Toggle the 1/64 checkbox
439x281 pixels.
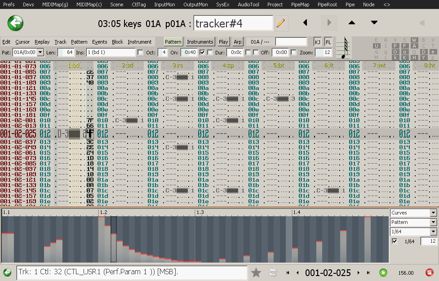coord(395,241)
